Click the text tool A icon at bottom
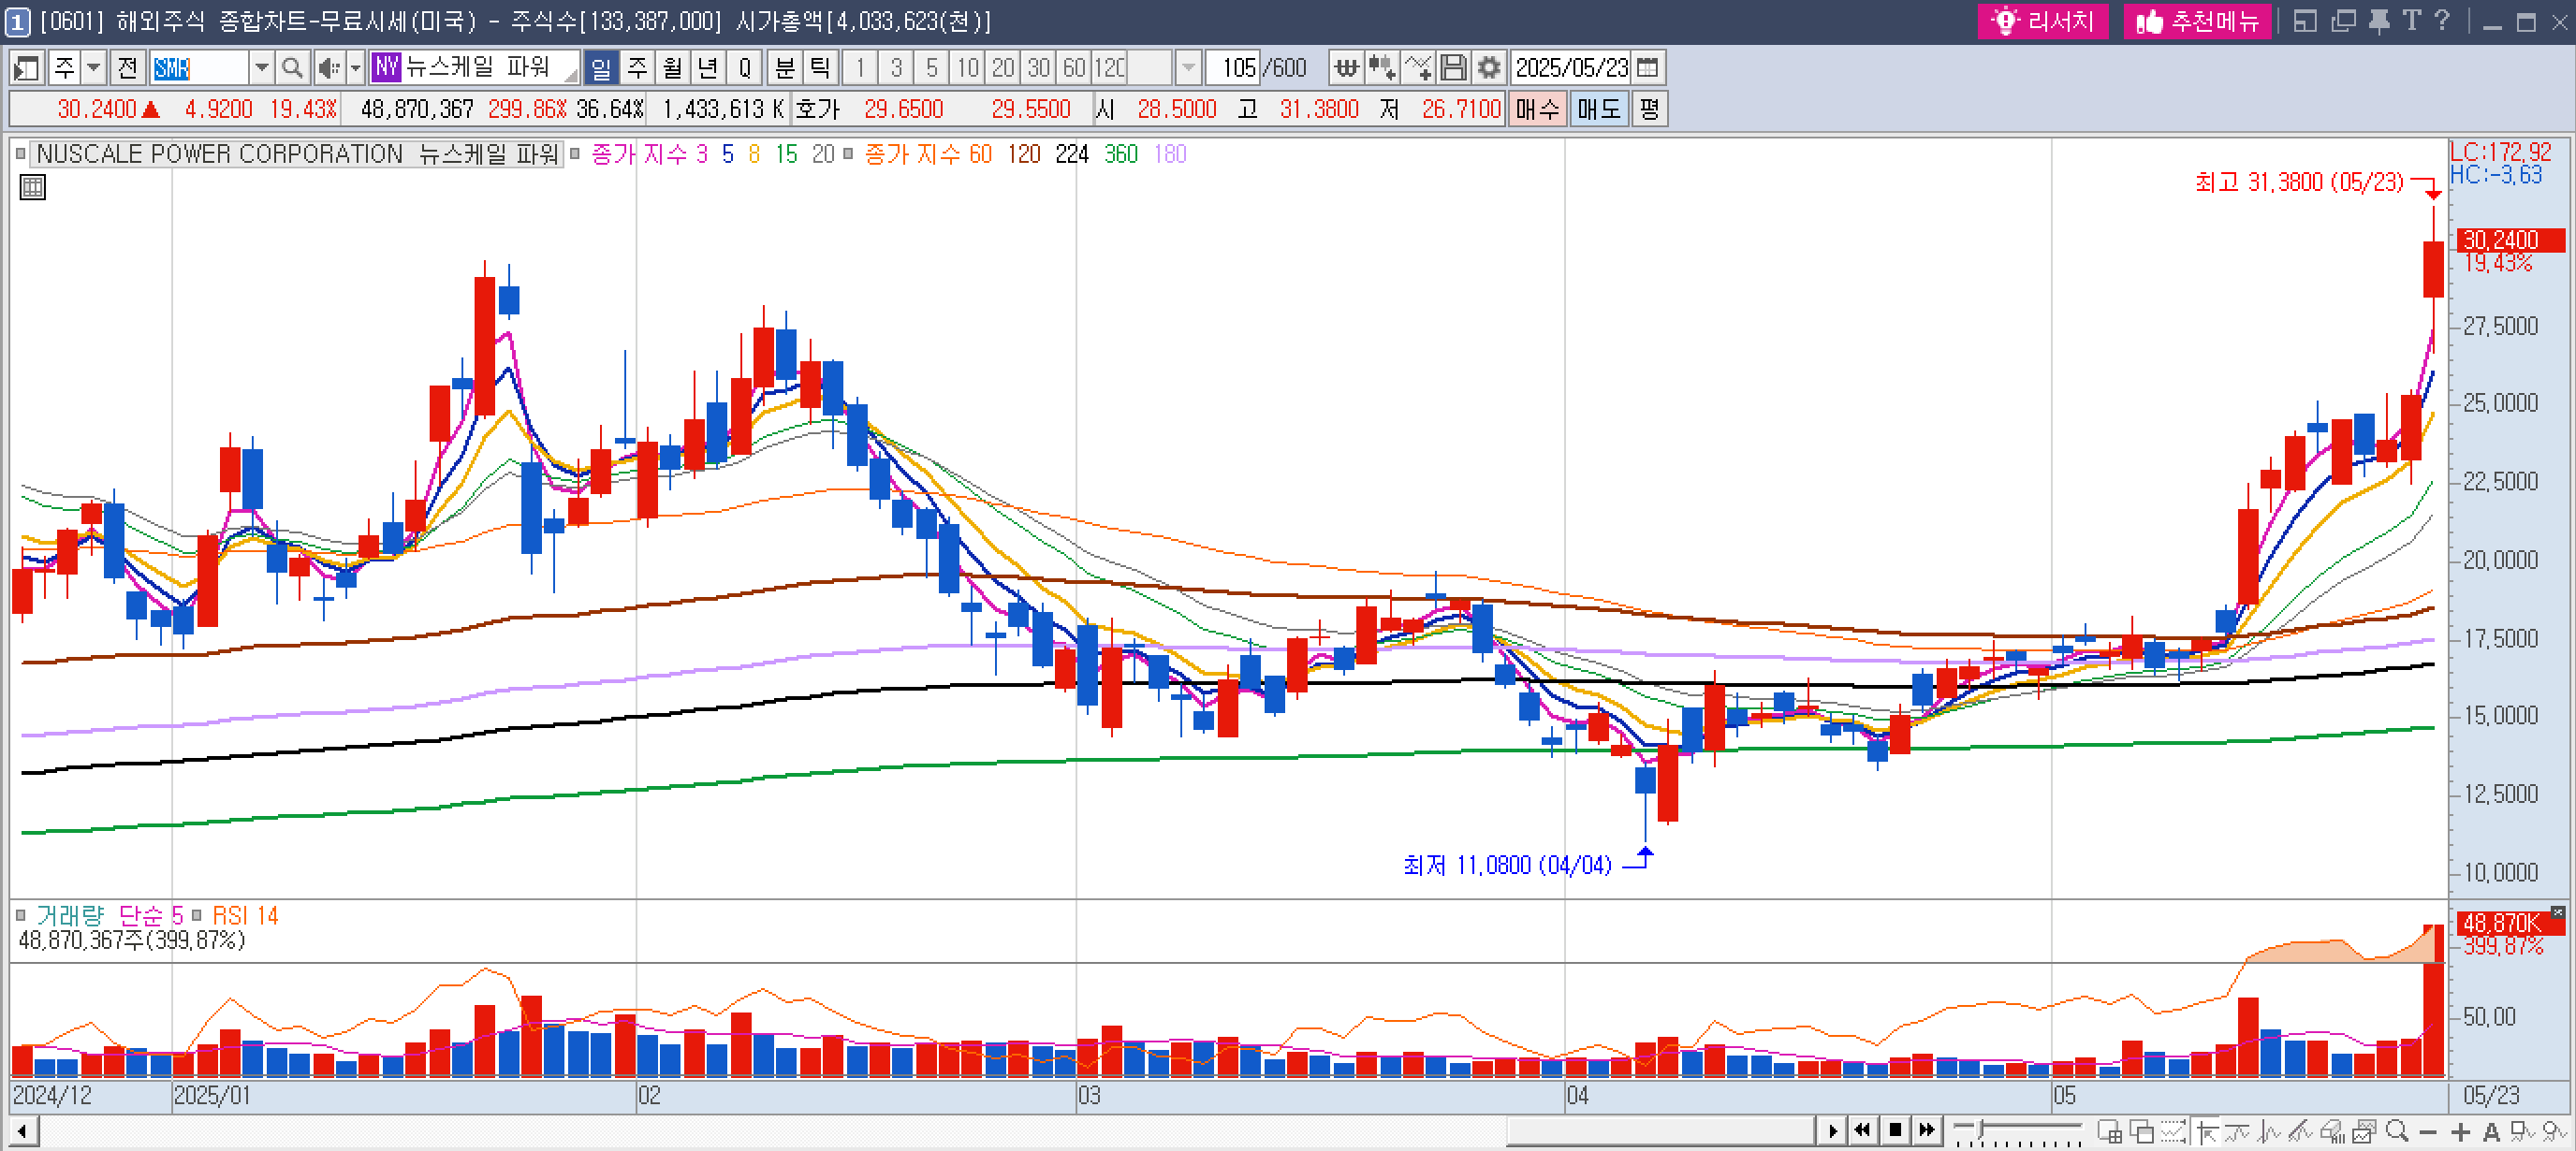This screenshot has width=2576, height=1151. click(x=2491, y=1132)
